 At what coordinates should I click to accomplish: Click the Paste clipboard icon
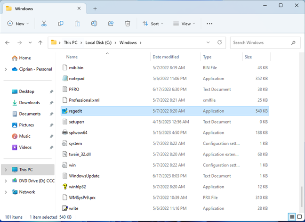pos(77,24)
